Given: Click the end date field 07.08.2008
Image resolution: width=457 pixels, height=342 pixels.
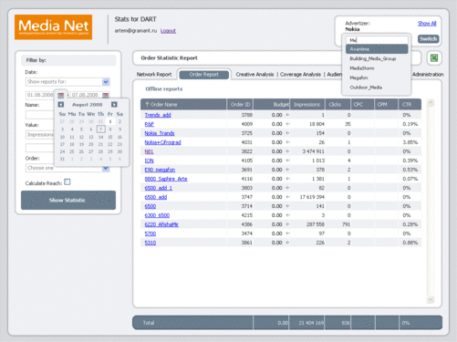Looking at the screenshot, I should (86, 95).
